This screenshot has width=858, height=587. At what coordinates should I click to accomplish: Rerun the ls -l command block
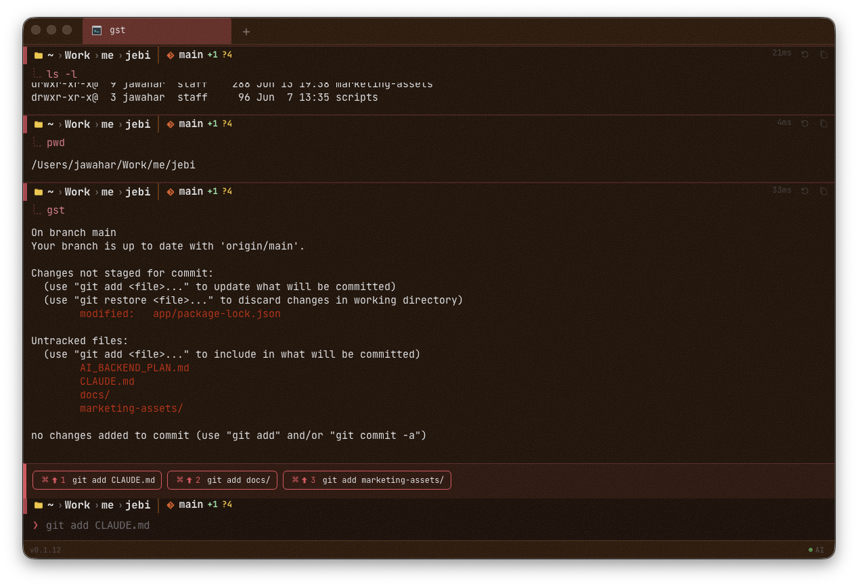(x=805, y=55)
